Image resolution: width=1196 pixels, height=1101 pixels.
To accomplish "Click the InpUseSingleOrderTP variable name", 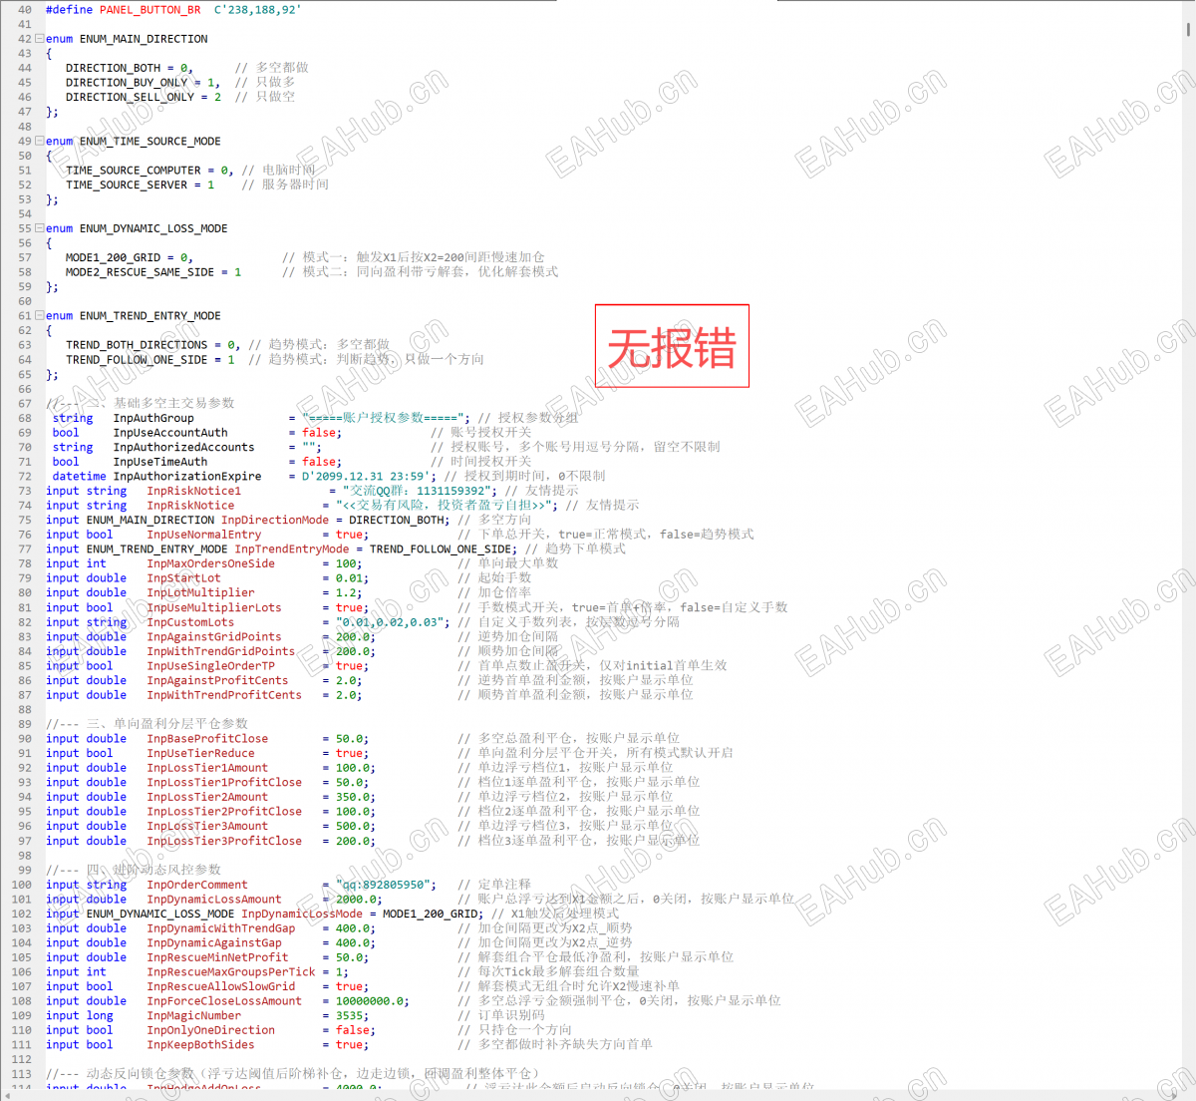I will click(210, 666).
